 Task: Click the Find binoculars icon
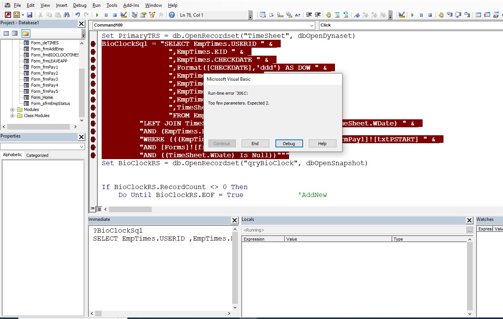pyautogui.click(x=67, y=15)
